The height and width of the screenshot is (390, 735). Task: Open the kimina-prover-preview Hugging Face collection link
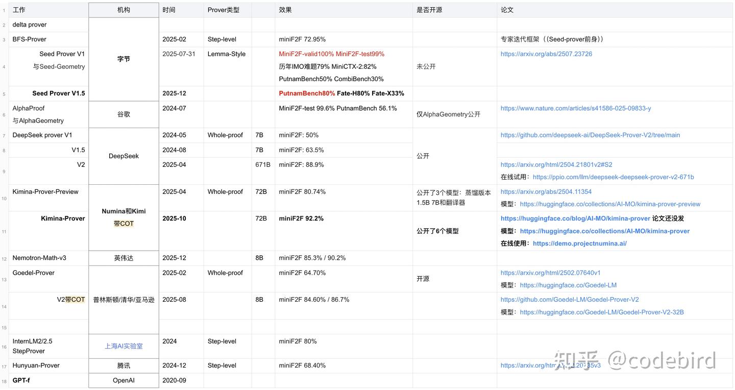[610, 204]
